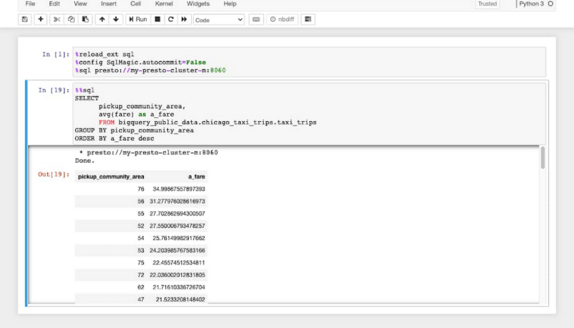This screenshot has width=574, height=328.
Task: Move selected cell down arrow
Action: point(115,20)
